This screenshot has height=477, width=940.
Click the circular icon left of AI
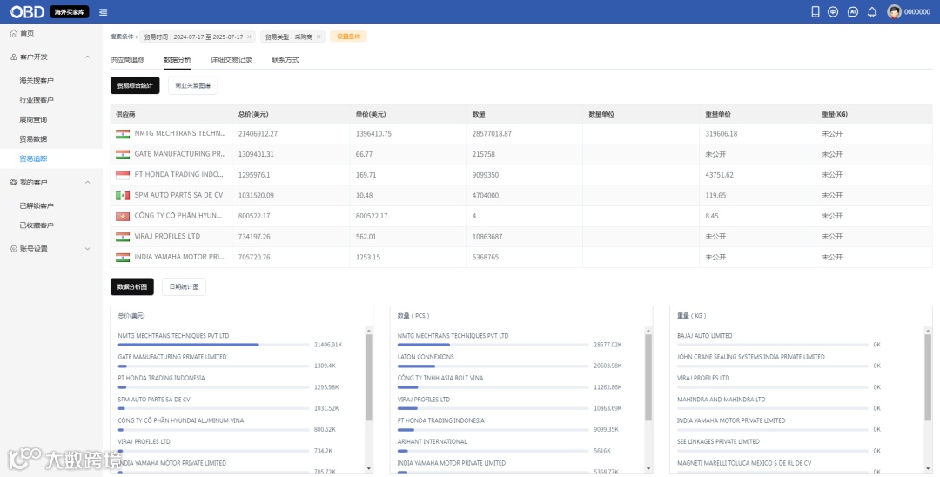(x=833, y=11)
